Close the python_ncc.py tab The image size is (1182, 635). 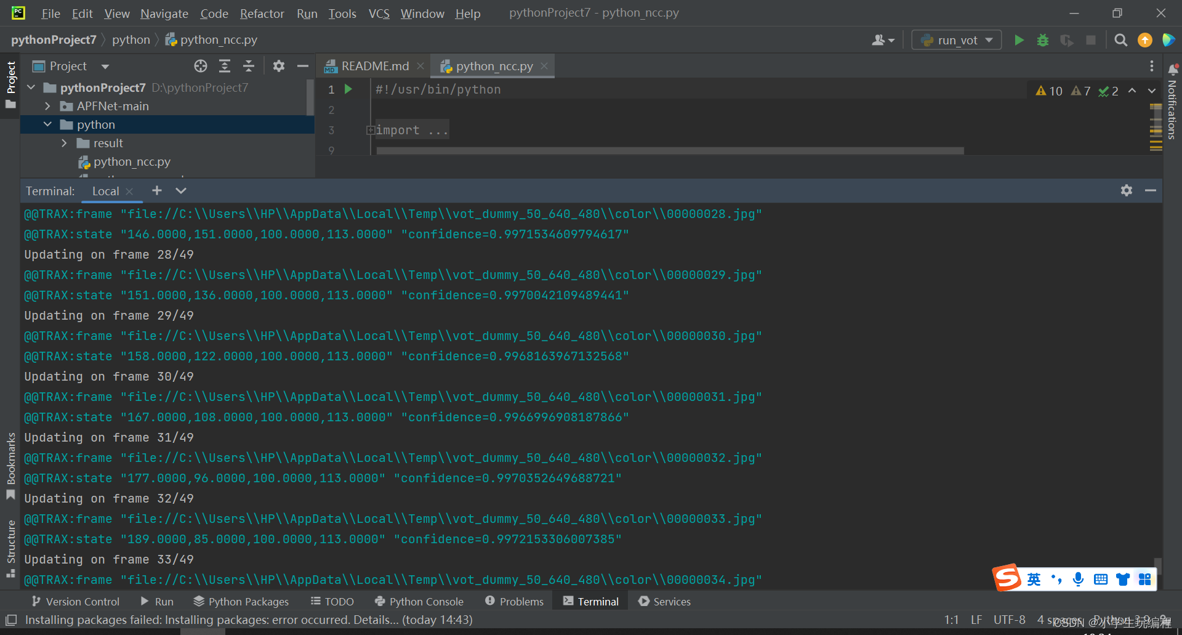[544, 66]
